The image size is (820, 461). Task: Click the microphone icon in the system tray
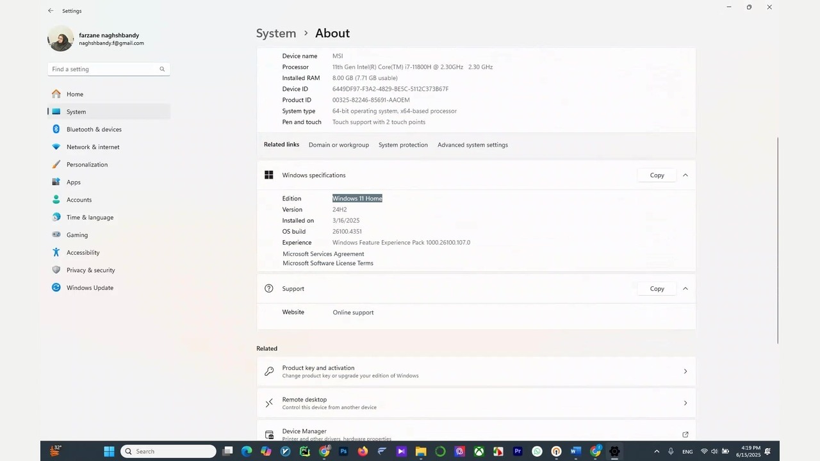coord(671,451)
